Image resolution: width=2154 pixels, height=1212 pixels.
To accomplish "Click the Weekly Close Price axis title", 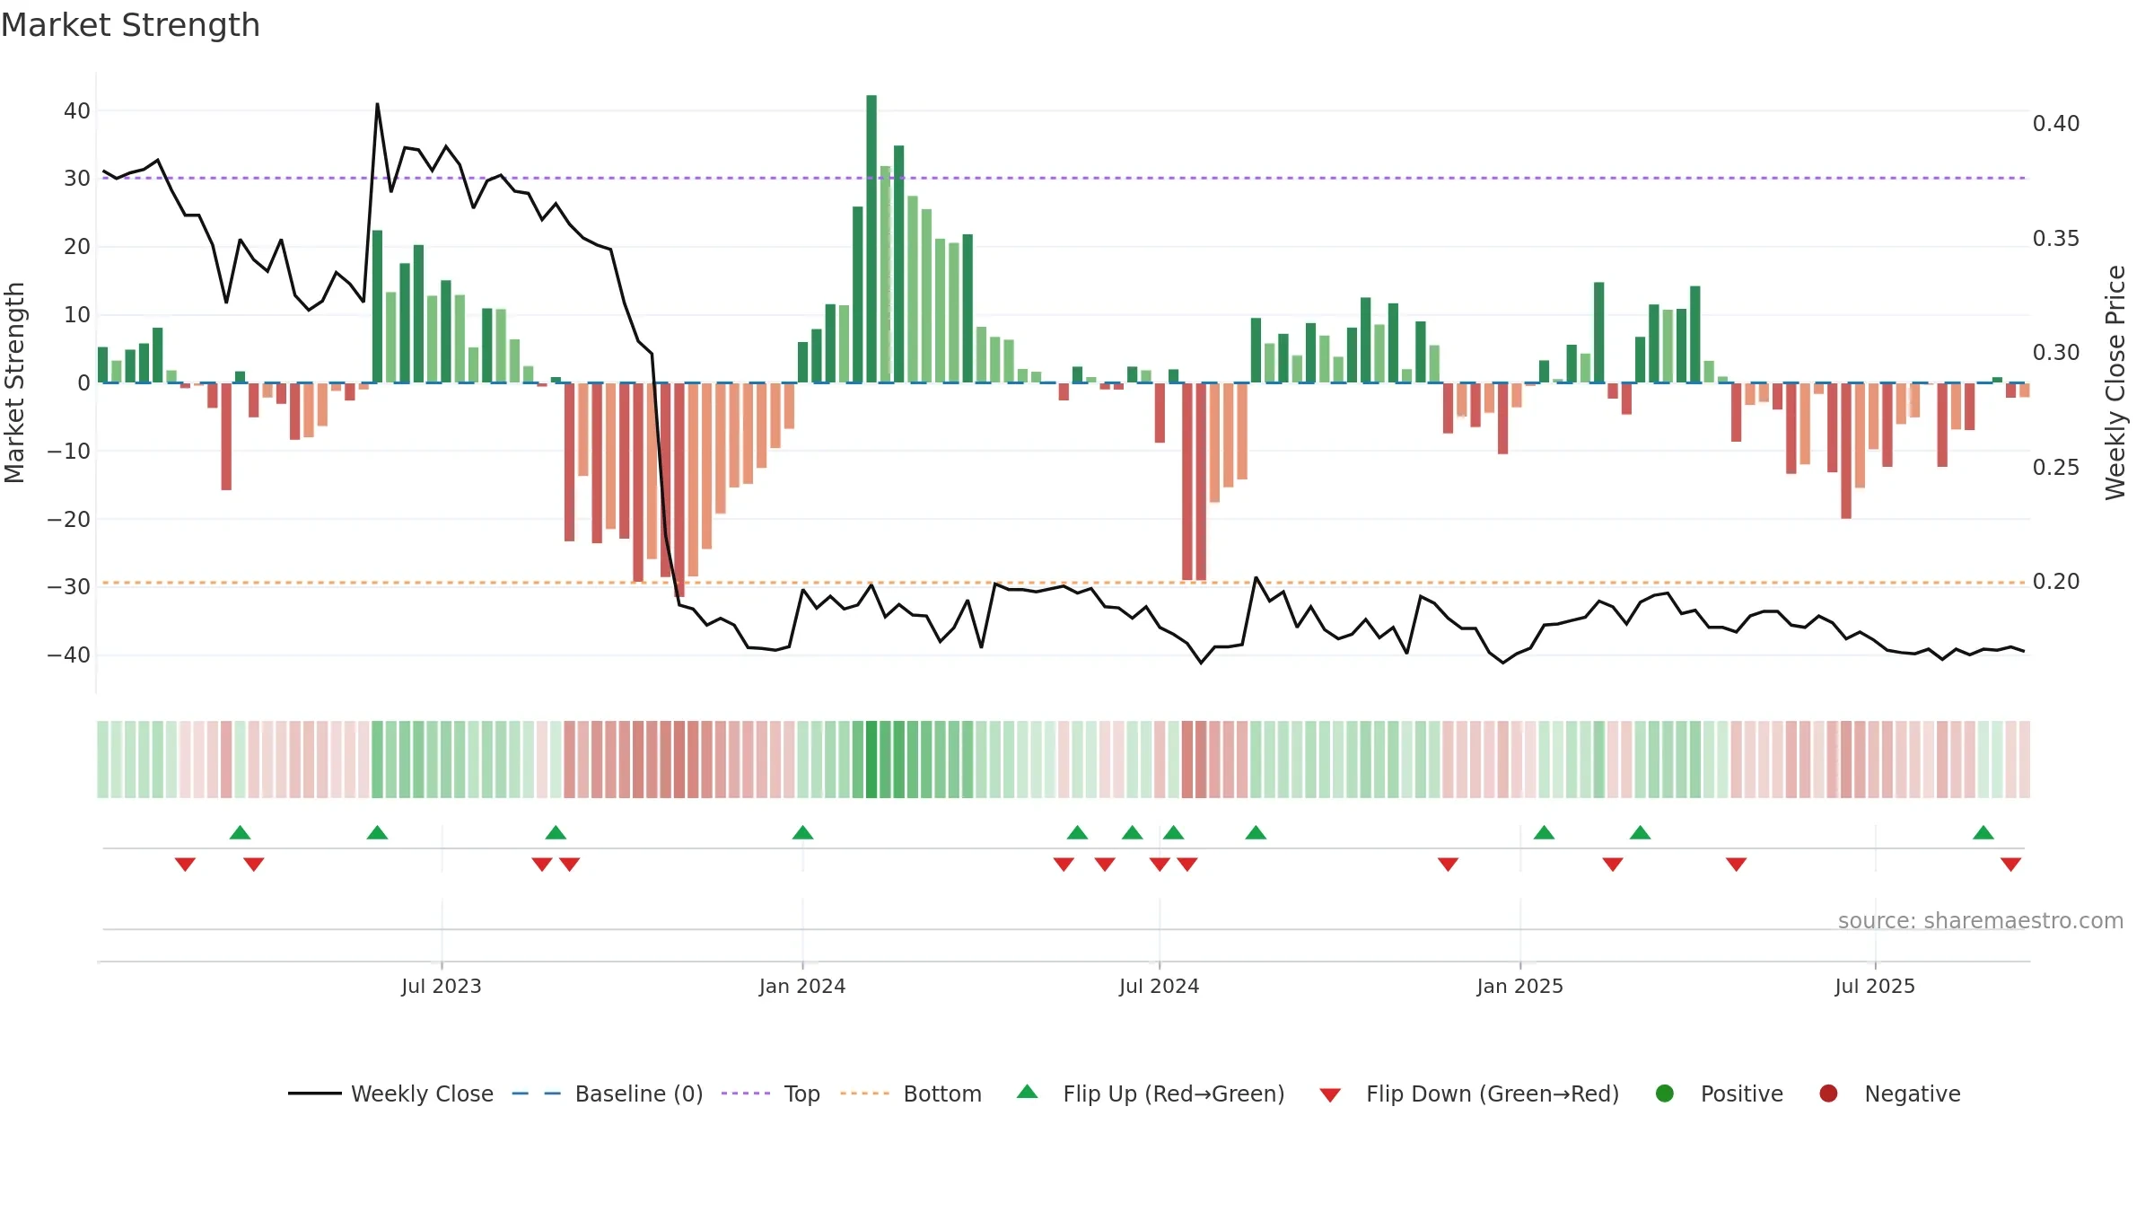I will point(2115,382).
